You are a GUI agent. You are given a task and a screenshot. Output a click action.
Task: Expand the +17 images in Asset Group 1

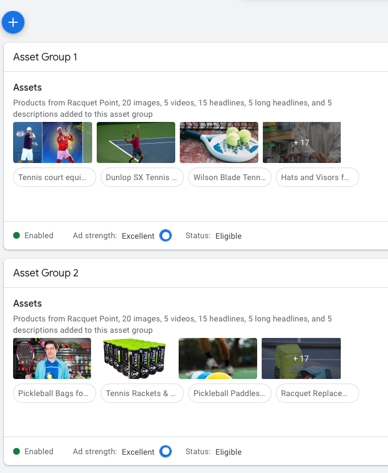(302, 142)
